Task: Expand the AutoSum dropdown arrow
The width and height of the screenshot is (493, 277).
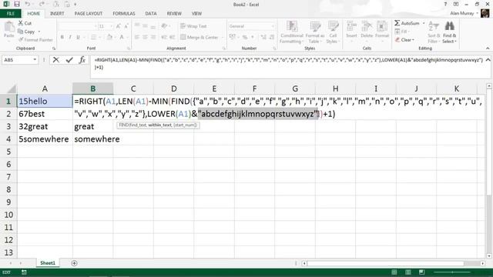Action: (424, 23)
